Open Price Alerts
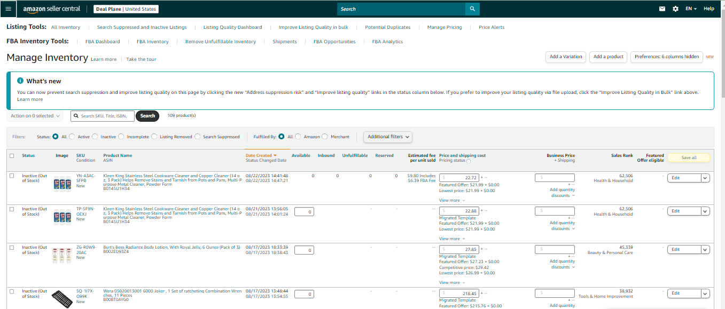 tap(492, 27)
